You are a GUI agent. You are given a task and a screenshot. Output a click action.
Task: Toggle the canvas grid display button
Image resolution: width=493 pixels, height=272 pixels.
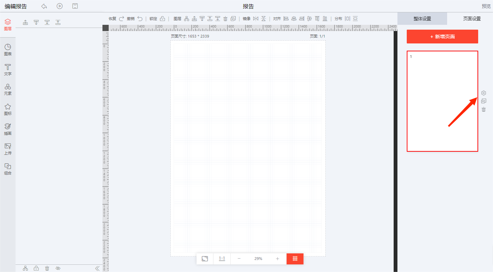(295, 259)
